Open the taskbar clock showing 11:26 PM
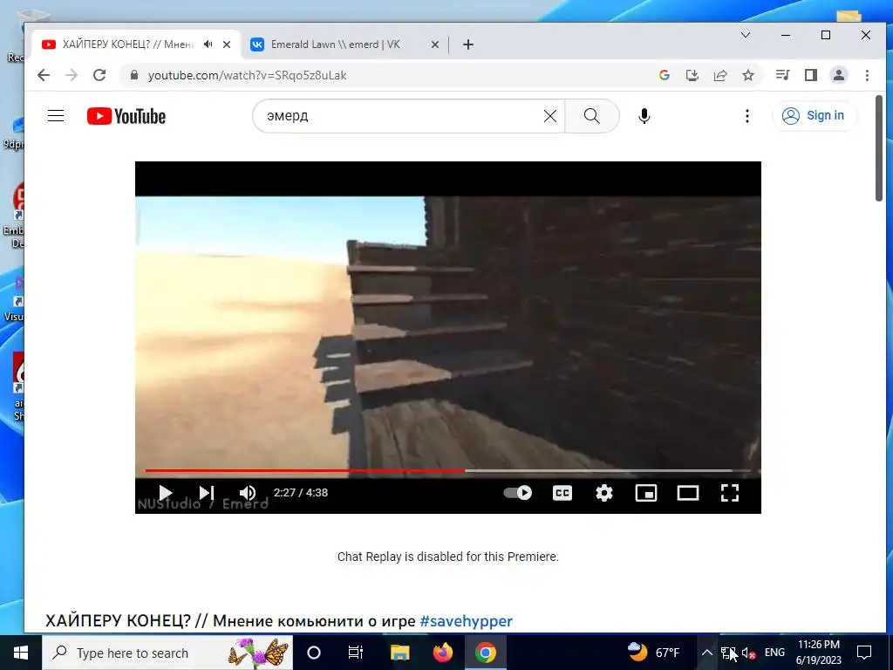This screenshot has height=670, width=893. pyautogui.click(x=818, y=653)
